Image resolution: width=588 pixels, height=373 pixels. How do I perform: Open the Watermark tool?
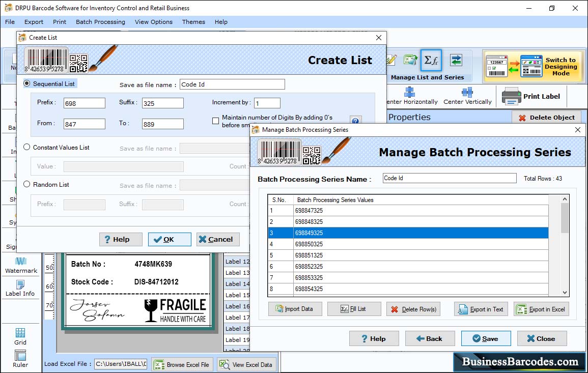[x=21, y=266]
